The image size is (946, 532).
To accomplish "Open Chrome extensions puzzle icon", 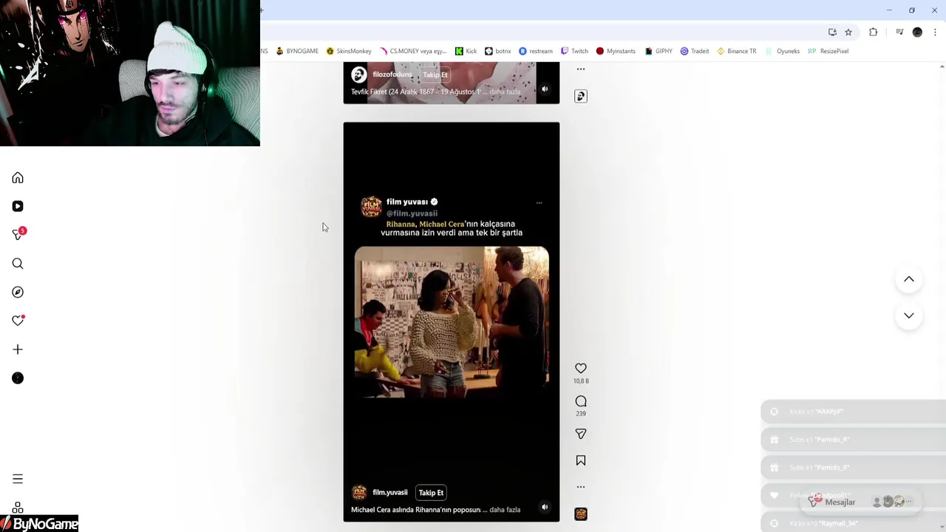I will 874,32.
